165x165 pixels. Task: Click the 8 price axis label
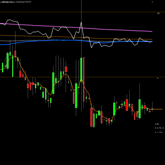(x=158, y=78)
